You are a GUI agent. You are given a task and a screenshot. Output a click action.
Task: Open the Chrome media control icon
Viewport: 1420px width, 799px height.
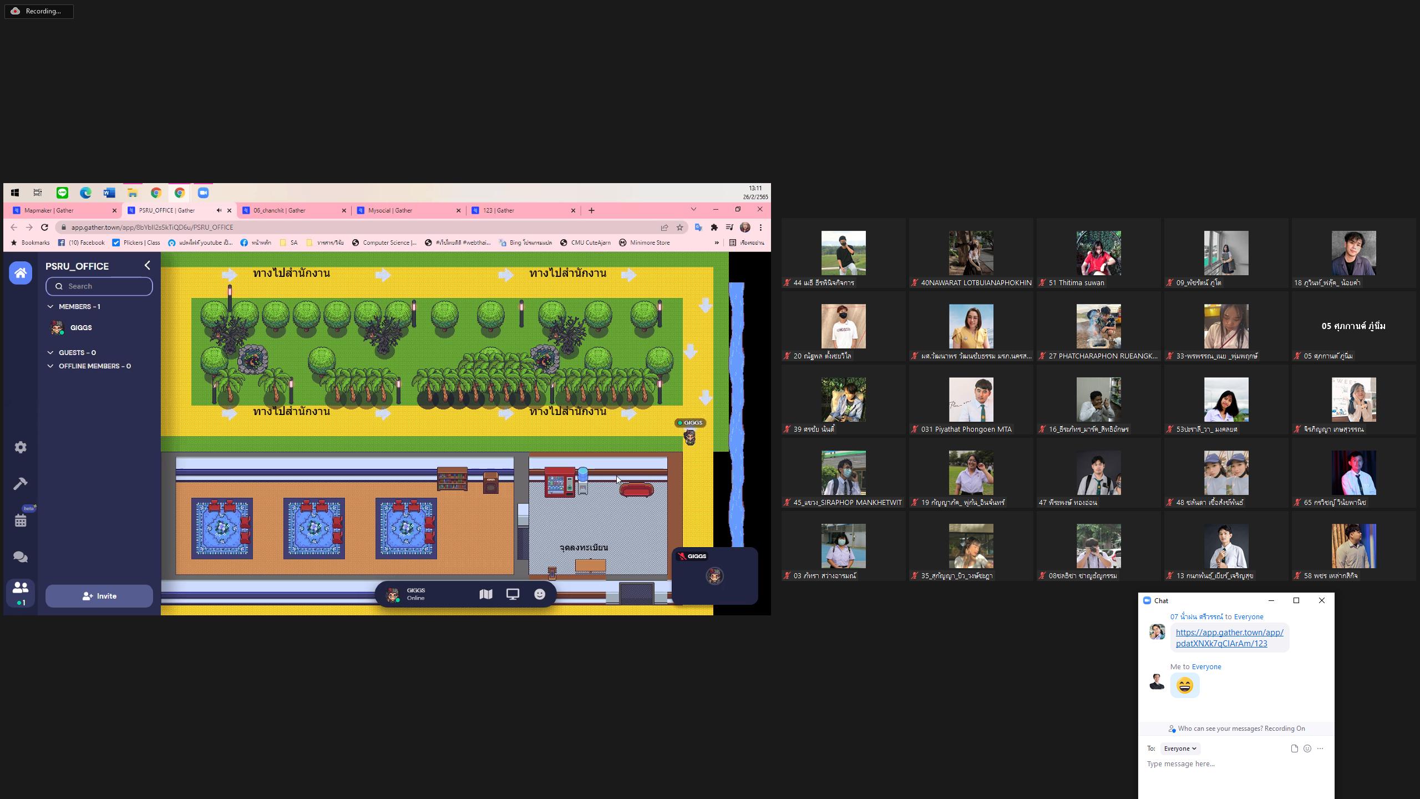point(729,227)
